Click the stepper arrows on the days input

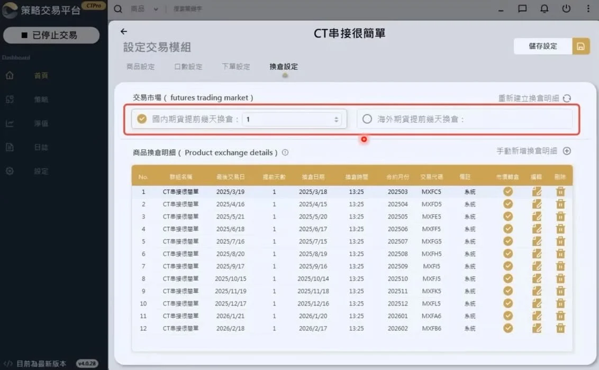point(335,119)
